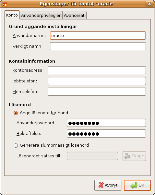Focus the Jobbtelefon input field

(x=97, y=81)
